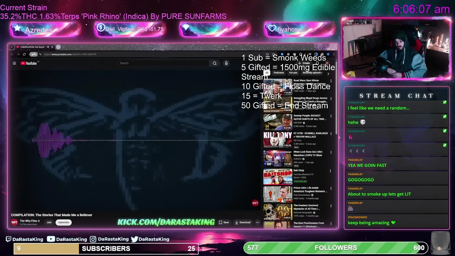The width and height of the screenshot is (455, 256).
Task: Click Twitch icon beside DaRastaKing
Action: [9, 239]
